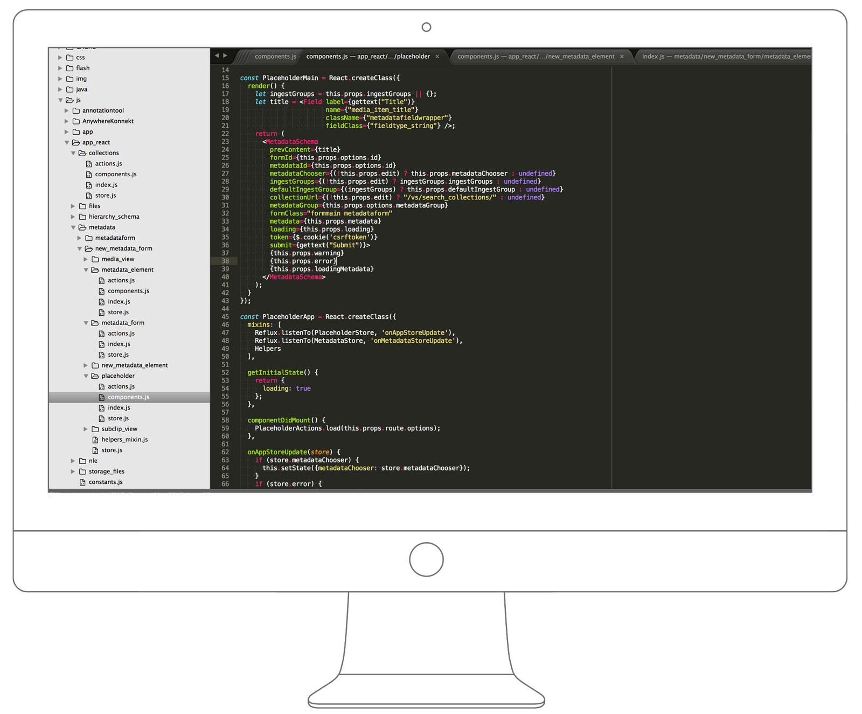Select highlighted components.js in placeholder
The width and height of the screenshot is (862, 714).
(x=129, y=397)
